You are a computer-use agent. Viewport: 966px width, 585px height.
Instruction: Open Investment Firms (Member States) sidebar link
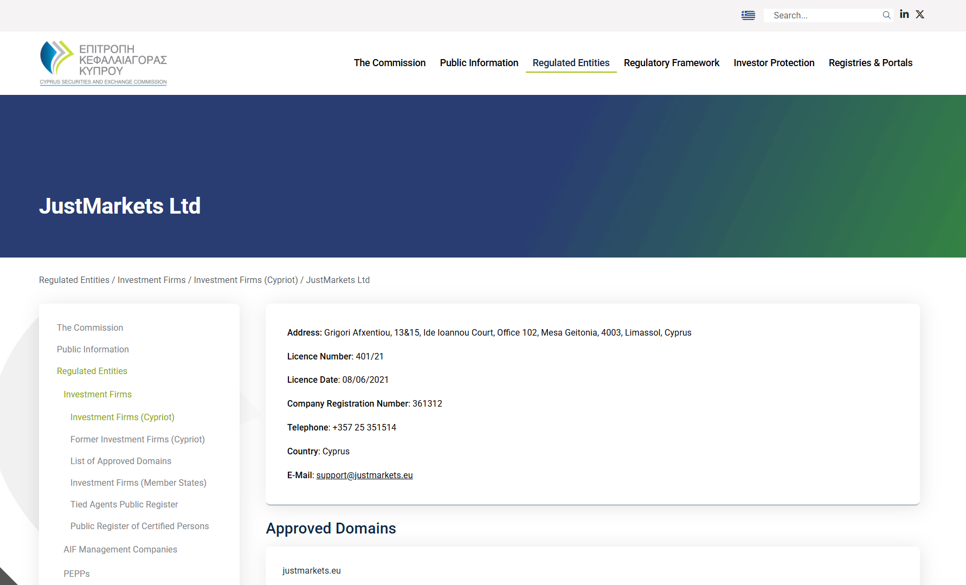coord(138,483)
